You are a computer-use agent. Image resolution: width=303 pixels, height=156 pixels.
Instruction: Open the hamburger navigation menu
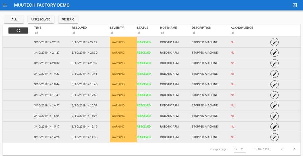tap(5, 5)
